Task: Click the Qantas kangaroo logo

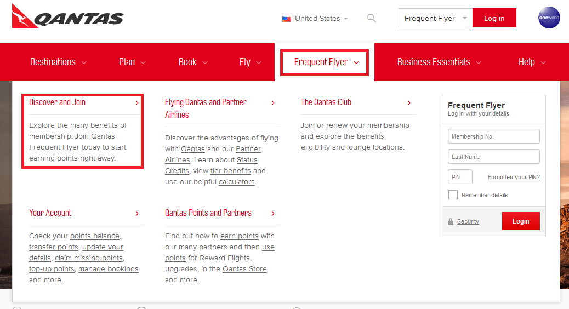Action: [67, 16]
